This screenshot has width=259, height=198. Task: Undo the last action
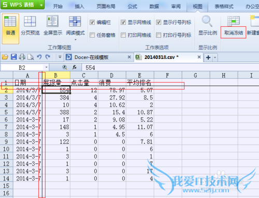(x=39, y=57)
